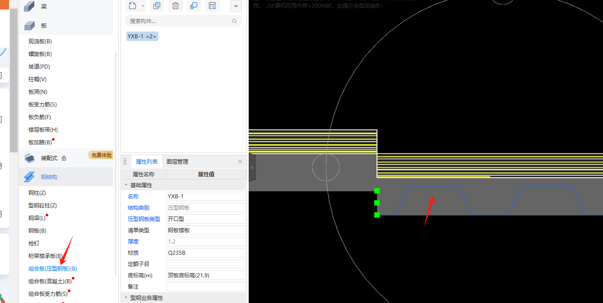This screenshot has width=603, height=303.
Task: Open the 材质 value Q235B
Action: (x=206, y=253)
